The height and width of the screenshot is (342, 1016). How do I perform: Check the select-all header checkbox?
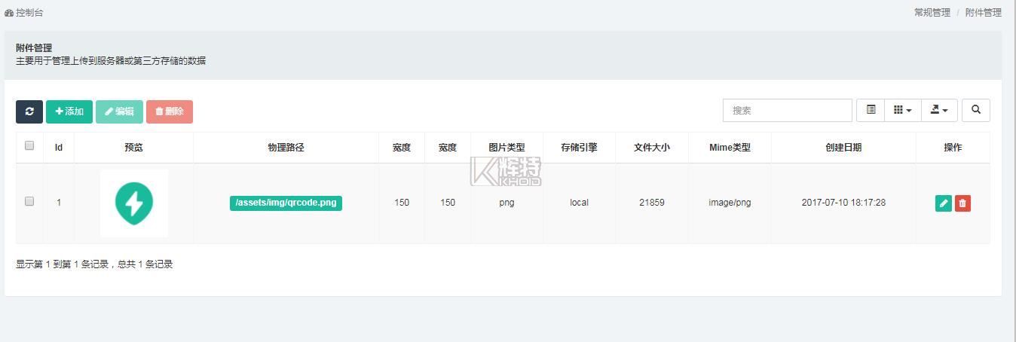[x=29, y=146]
